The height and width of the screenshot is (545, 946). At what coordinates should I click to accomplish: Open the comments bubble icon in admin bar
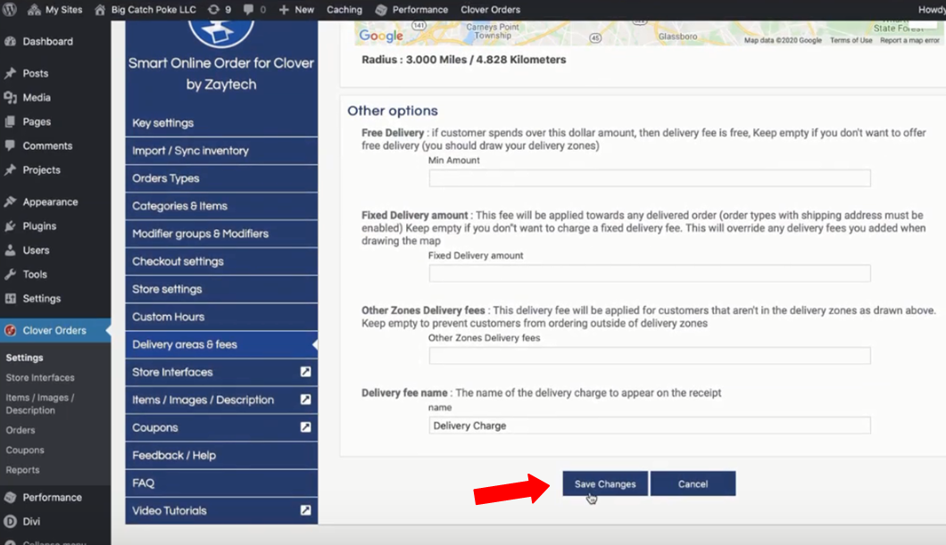(248, 10)
